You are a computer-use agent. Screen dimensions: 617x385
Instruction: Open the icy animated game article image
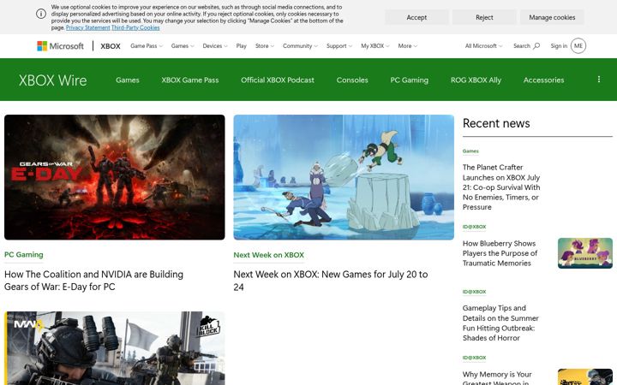point(344,177)
